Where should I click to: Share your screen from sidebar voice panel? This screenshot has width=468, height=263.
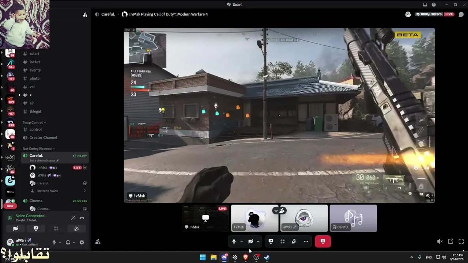(36, 229)
